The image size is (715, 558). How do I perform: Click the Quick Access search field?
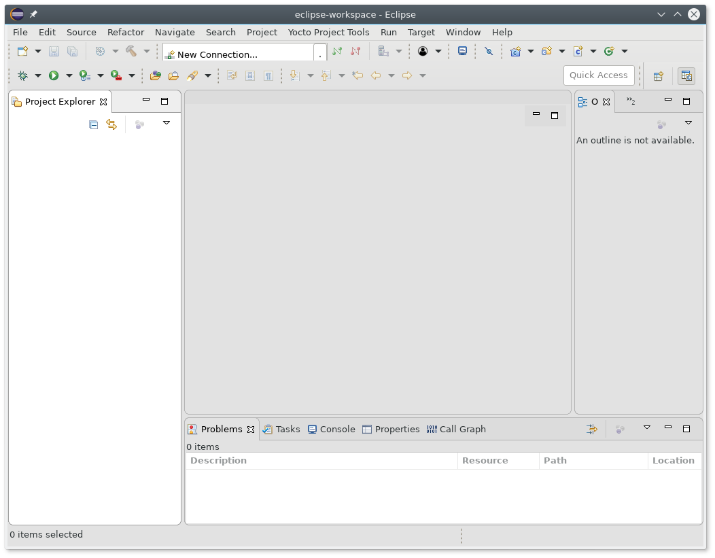pos(599,75)
